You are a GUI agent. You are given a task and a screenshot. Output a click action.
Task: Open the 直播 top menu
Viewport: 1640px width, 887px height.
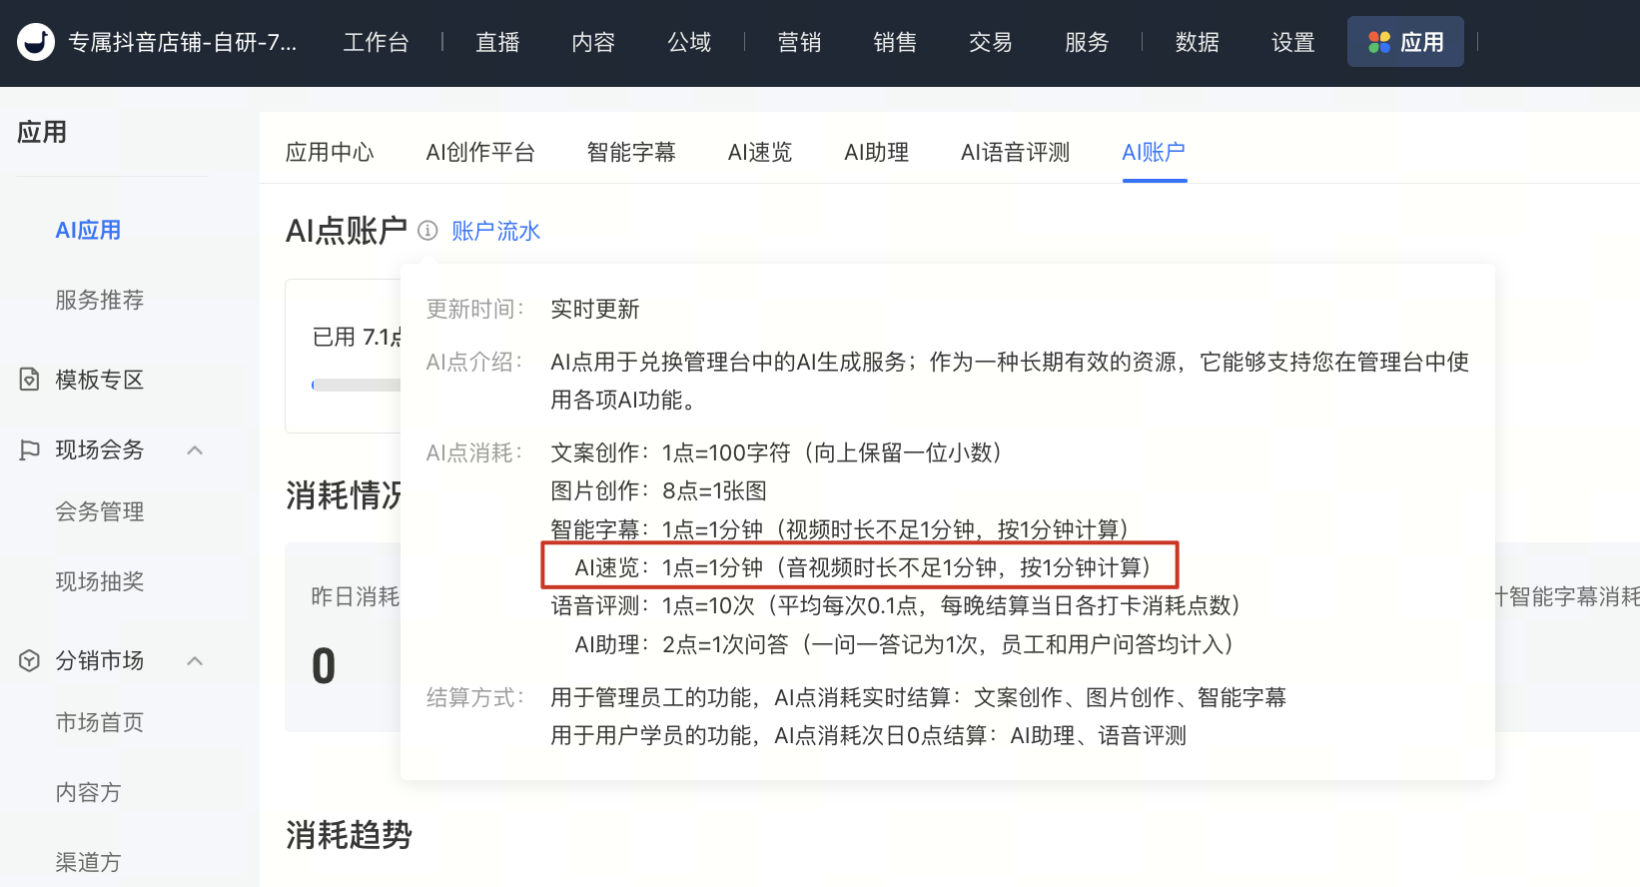tap(497, 42)
